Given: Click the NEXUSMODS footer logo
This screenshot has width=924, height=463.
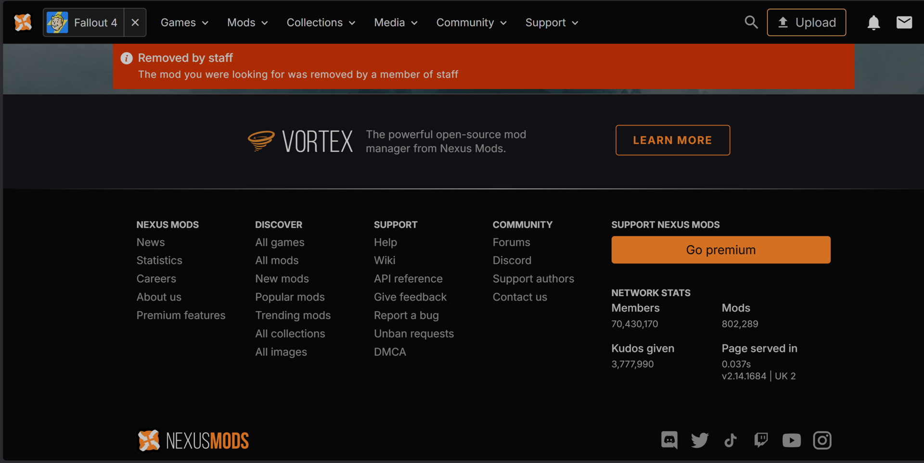Looking at the screenshot, I should [193, 440].
